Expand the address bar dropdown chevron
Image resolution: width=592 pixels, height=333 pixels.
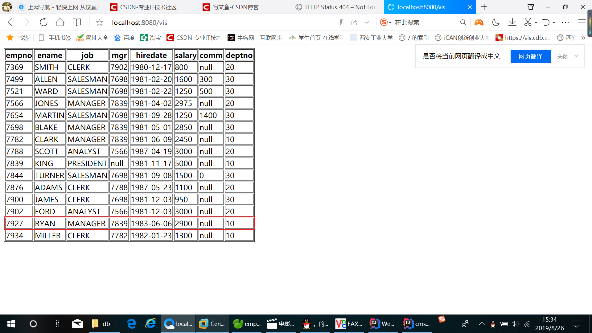pos(367,23)
